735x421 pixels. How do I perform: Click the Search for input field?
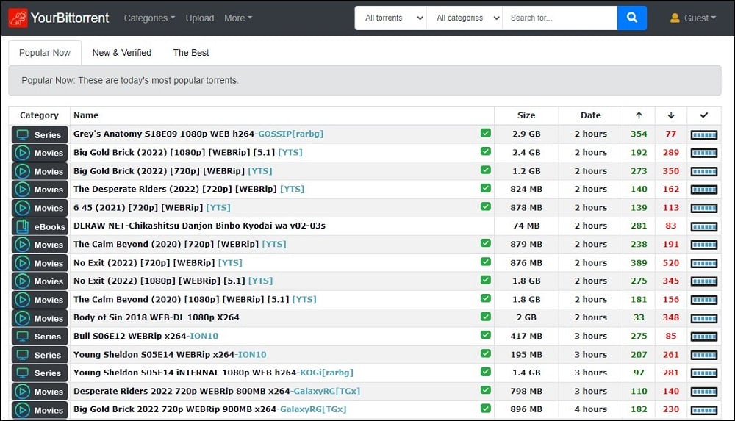pos(559,18)
